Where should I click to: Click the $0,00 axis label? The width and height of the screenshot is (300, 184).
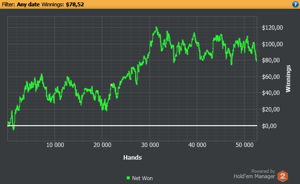[x=269, y=126]
